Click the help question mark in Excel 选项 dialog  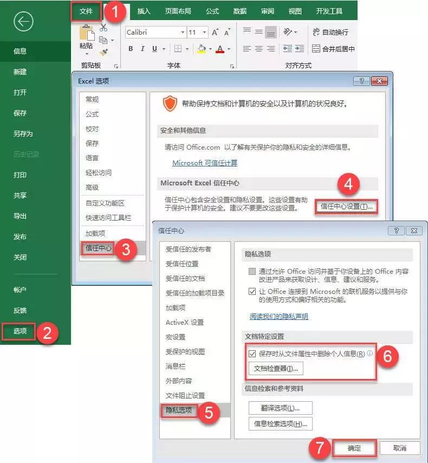tap(361, 81)
